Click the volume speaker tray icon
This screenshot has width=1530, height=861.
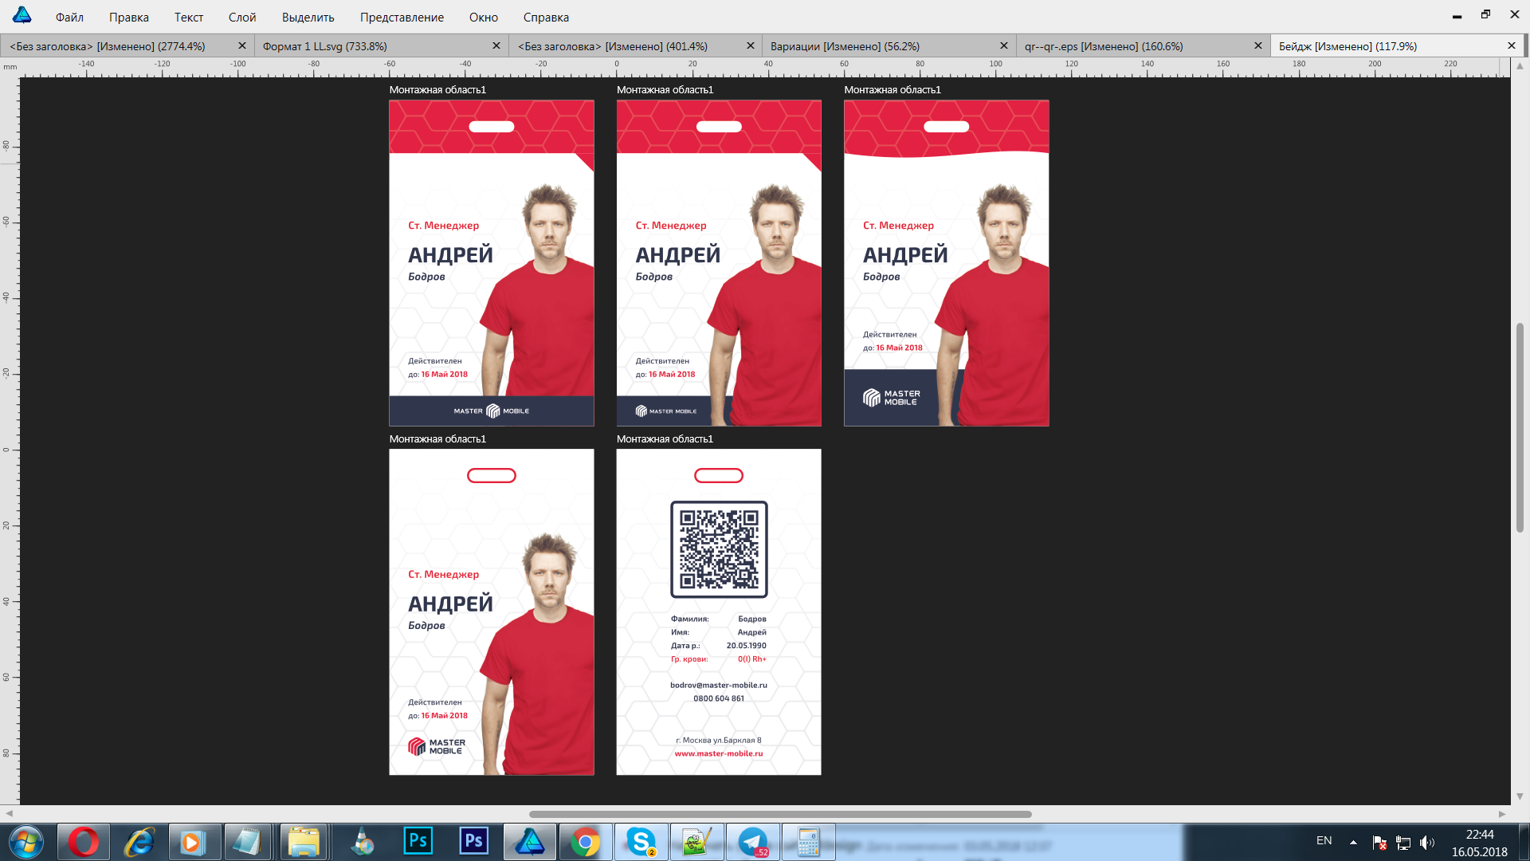click(1426, 843)
